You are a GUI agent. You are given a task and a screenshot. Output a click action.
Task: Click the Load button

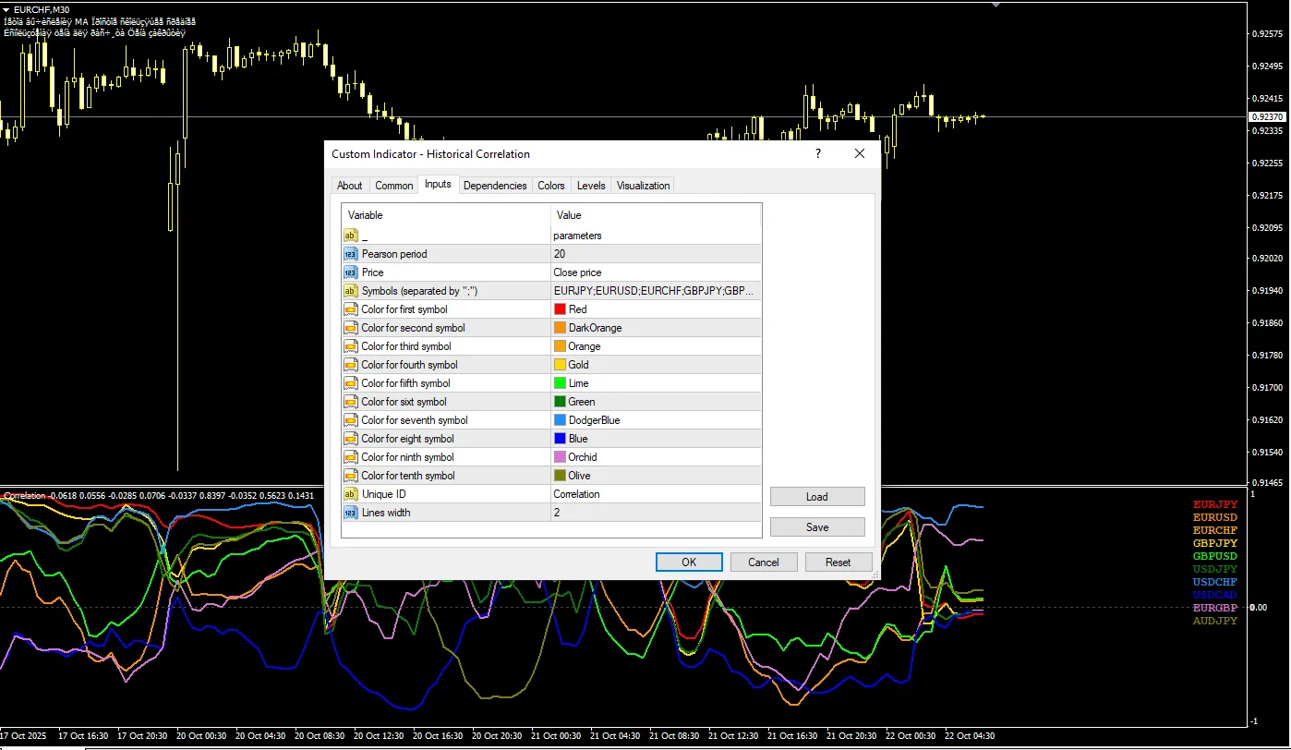point(817,497)
